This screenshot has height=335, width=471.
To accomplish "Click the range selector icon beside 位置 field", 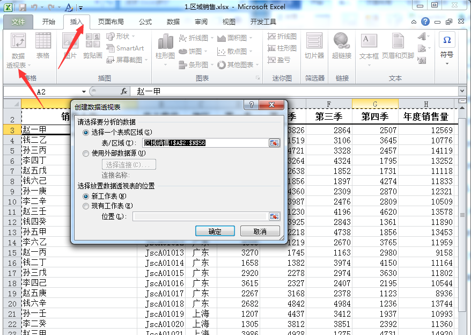I will pyautogui.click(x=274, y=216).
